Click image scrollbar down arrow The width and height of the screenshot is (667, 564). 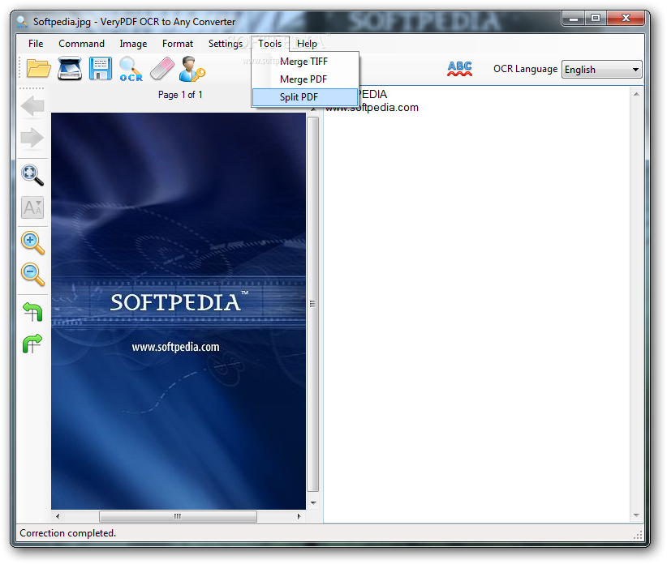tap(313, 503)
